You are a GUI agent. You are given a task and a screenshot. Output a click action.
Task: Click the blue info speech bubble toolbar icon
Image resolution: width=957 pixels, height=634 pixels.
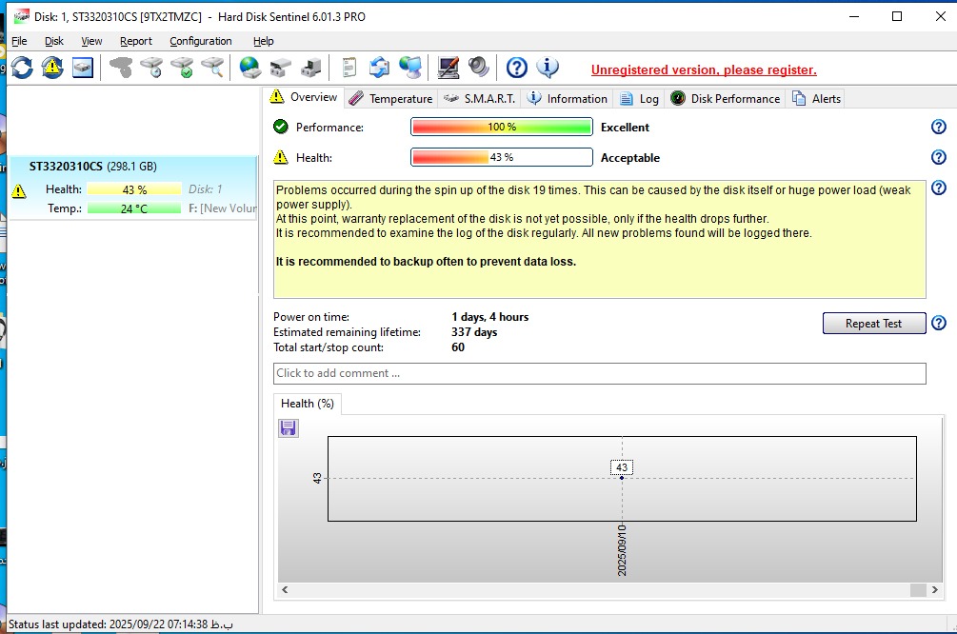pyautogui.click(x=548, y=68)
